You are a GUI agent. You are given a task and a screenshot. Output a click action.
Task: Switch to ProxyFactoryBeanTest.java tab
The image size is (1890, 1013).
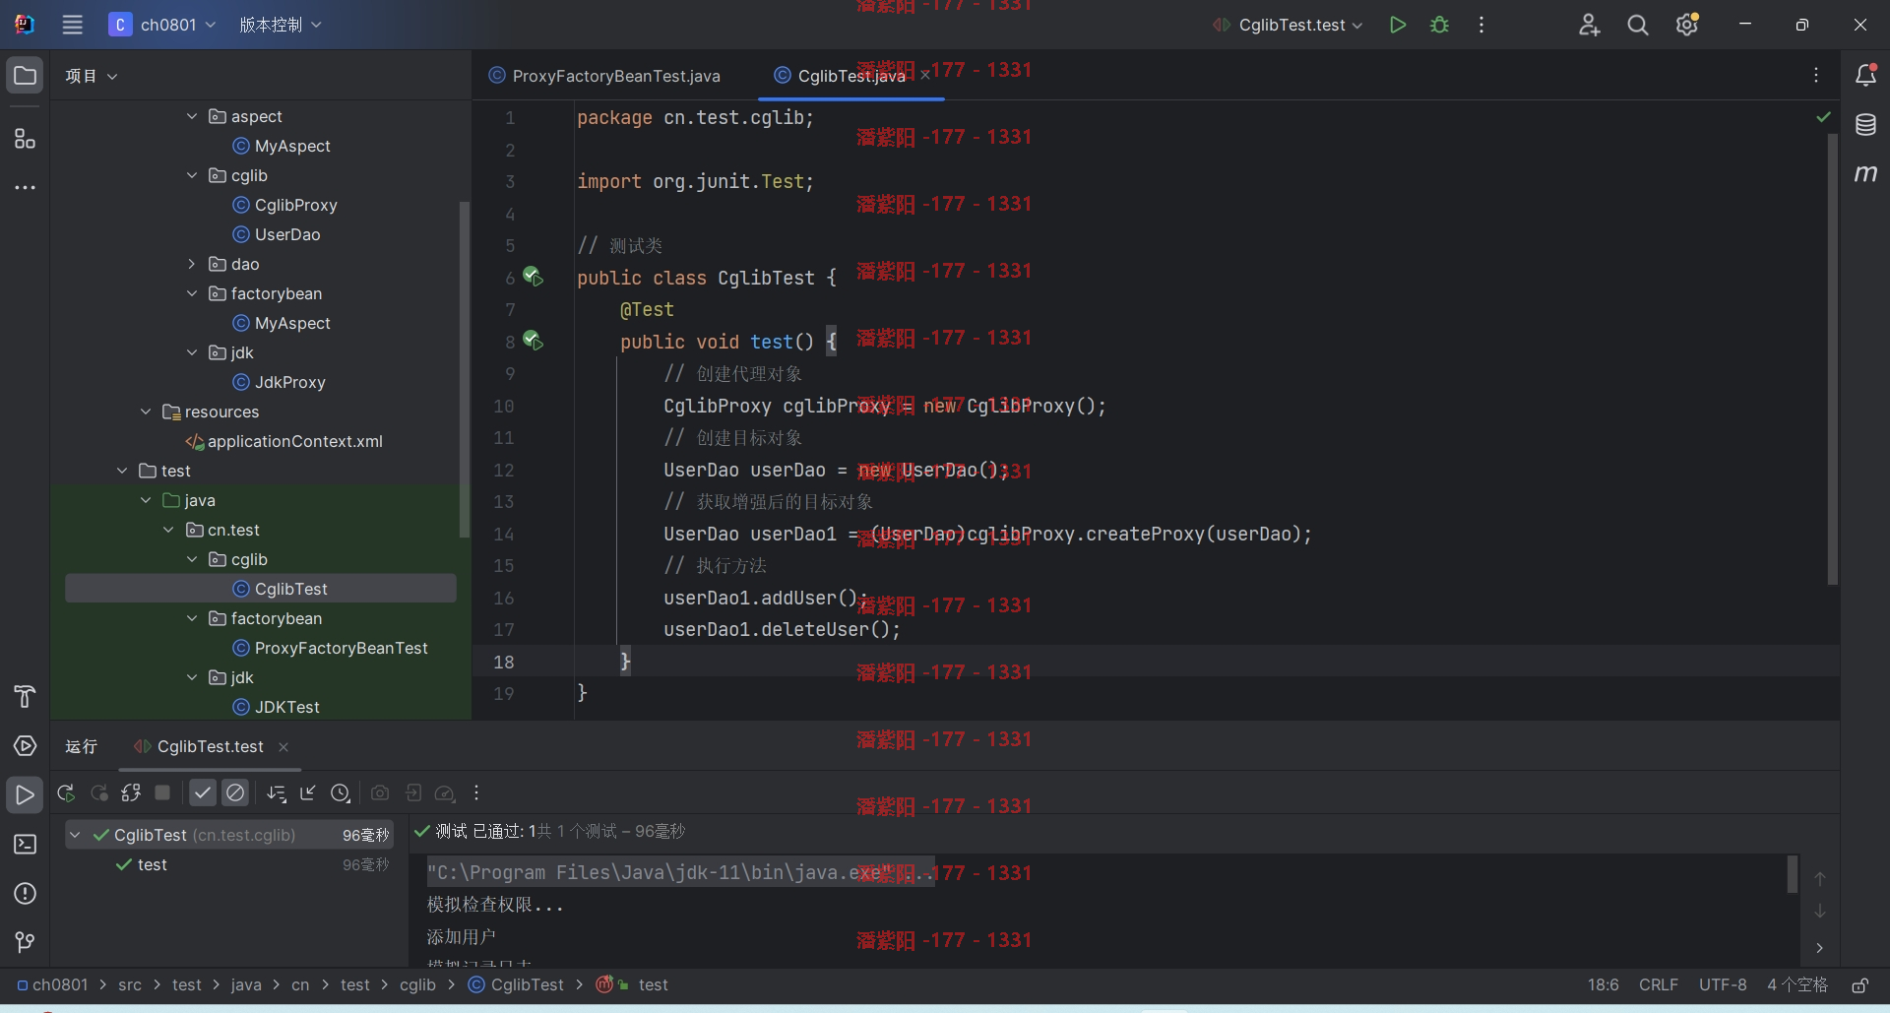click(x=605, y=76)
